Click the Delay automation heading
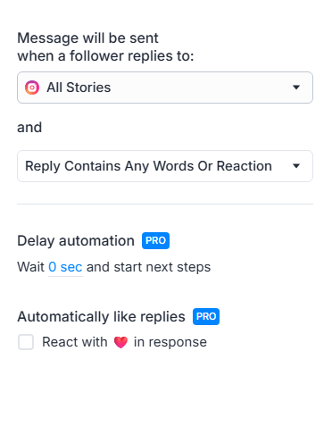The height and width of the screenshot is (426, 332). click(x=76, y=240)
